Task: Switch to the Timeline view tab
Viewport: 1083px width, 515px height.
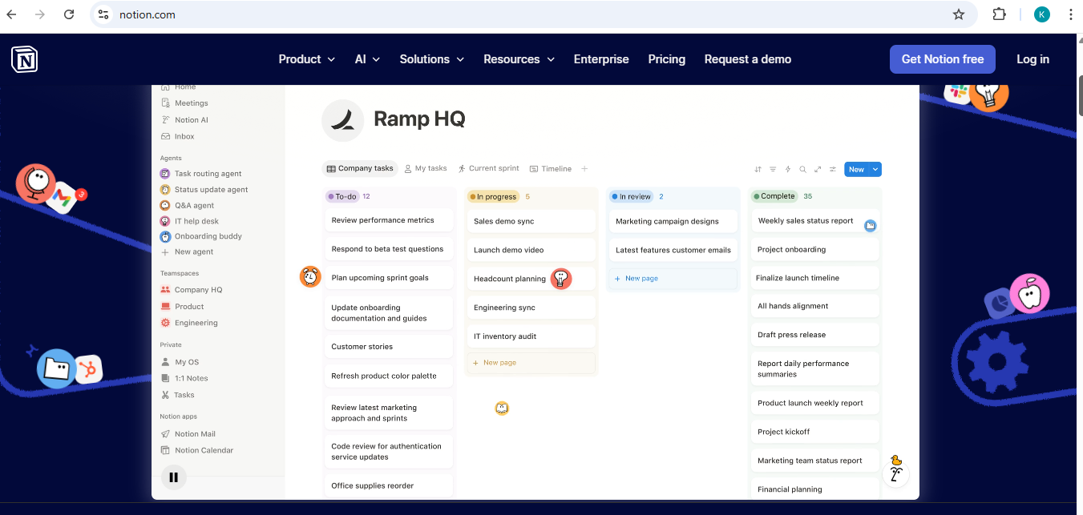Action: [551, 169]
